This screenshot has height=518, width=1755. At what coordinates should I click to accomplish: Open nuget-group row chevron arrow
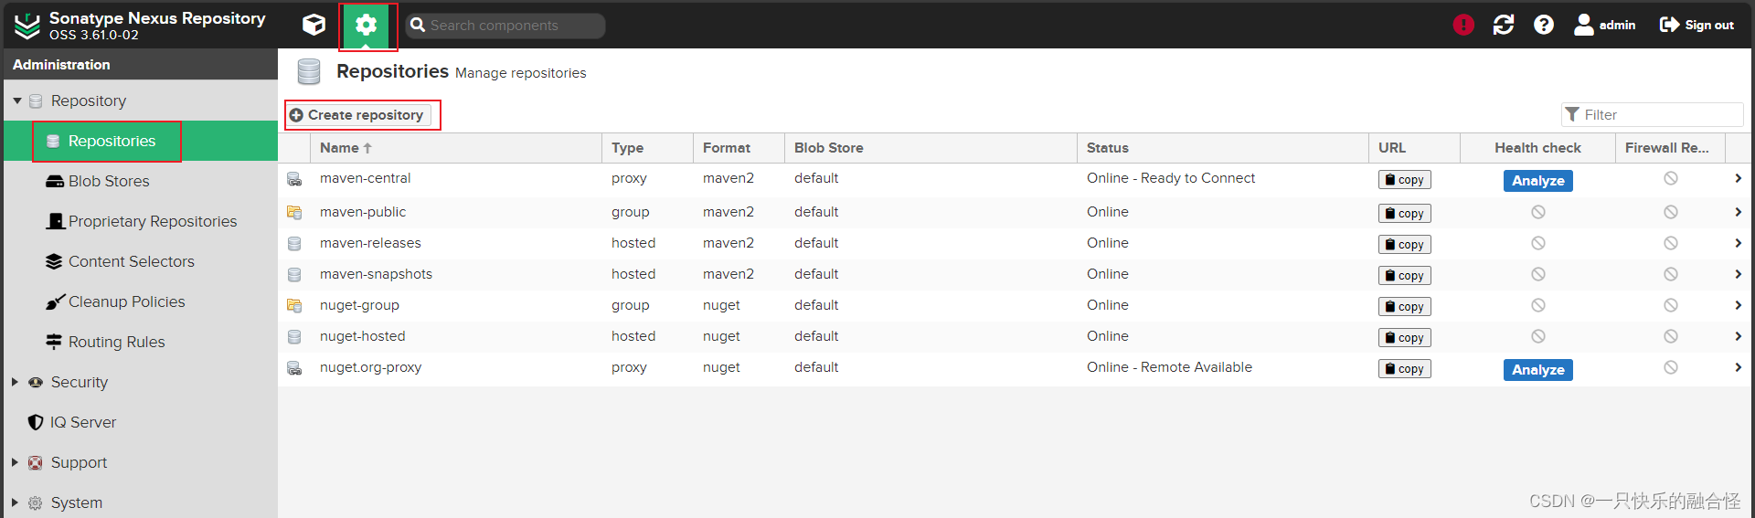click(x=1738, y=305)
